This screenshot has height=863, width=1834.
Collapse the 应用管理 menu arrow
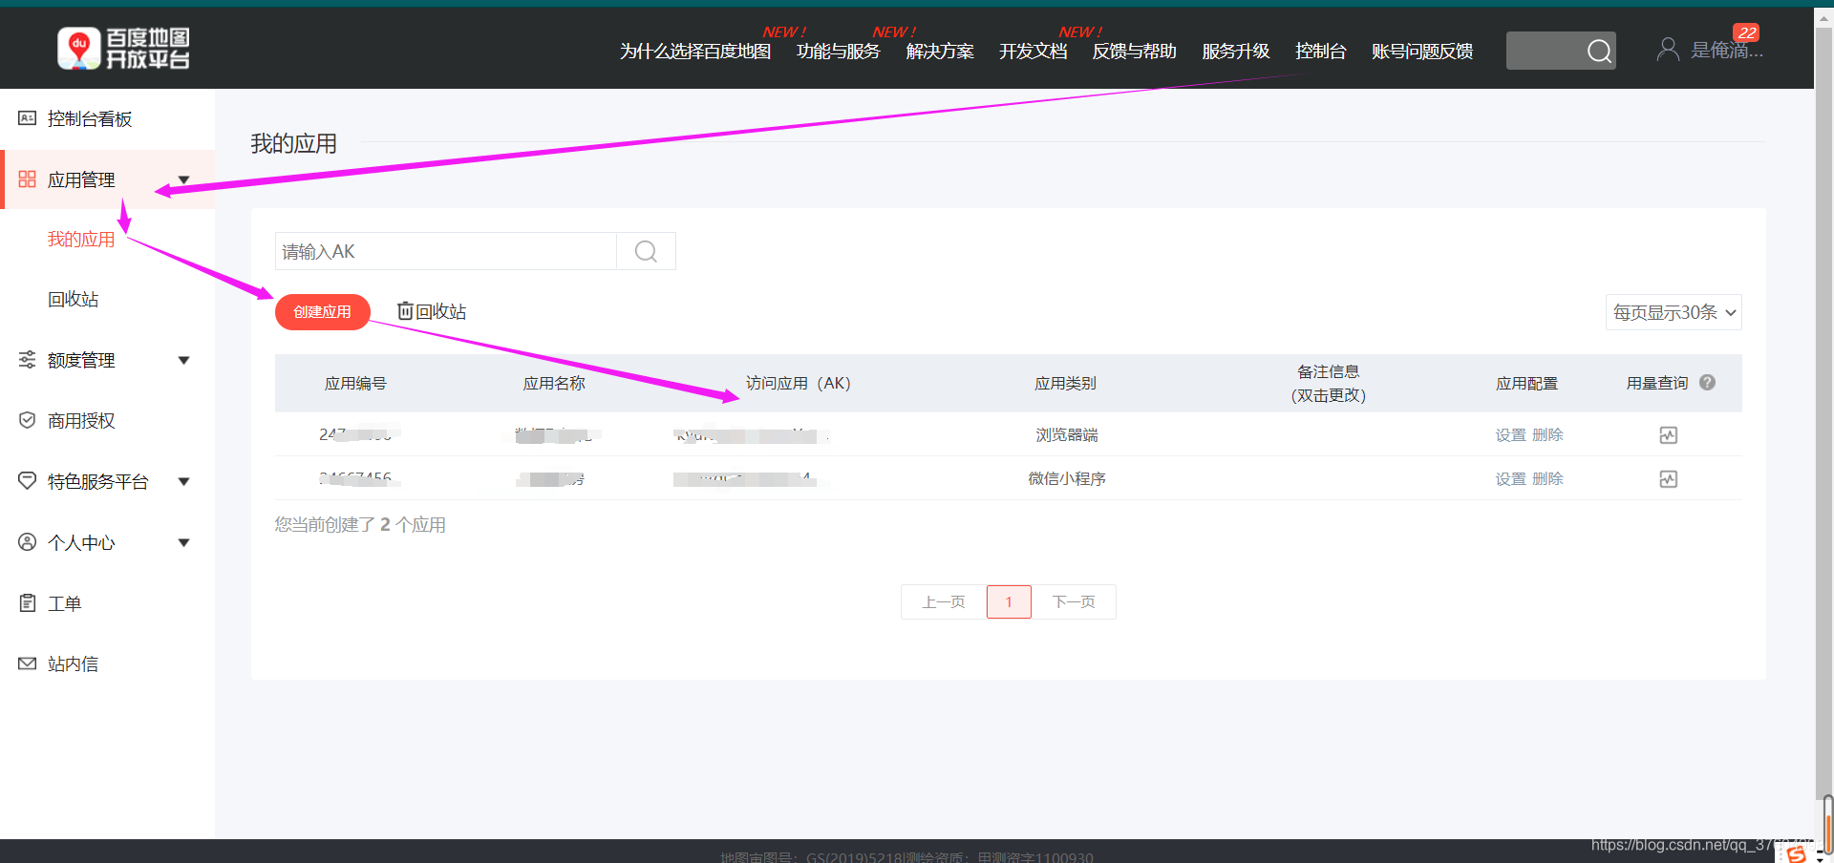coord(184,179)
